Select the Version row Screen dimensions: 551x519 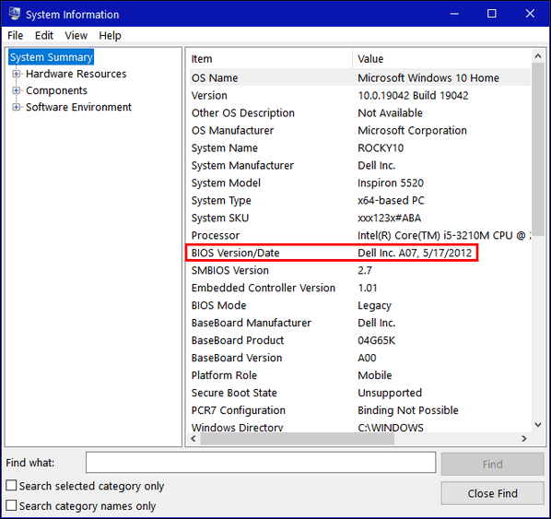tap(360, 95)
